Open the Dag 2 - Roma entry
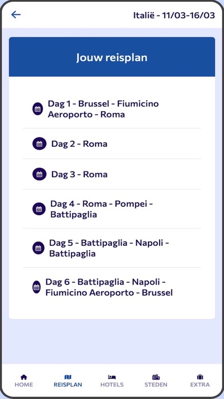The image size is (224, 399). (x=112, y=144)
